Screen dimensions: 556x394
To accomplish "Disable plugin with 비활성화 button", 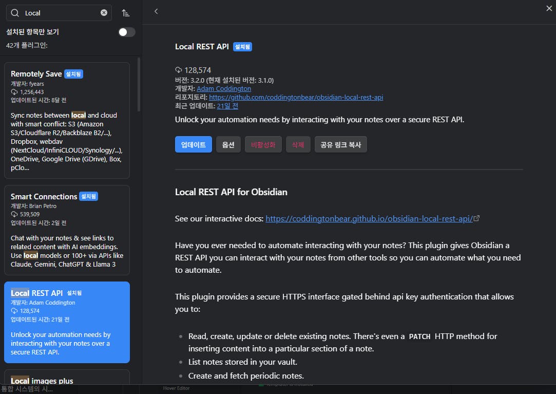I will (263, 144).
